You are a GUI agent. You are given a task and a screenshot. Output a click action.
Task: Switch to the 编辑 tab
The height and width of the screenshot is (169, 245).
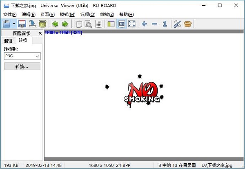(x=8, y=40)
